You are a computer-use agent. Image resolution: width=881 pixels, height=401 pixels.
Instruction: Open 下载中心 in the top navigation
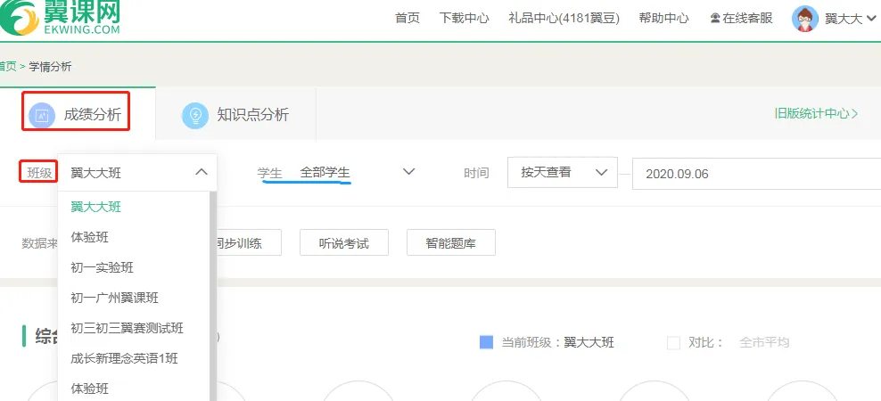[464, 18]
